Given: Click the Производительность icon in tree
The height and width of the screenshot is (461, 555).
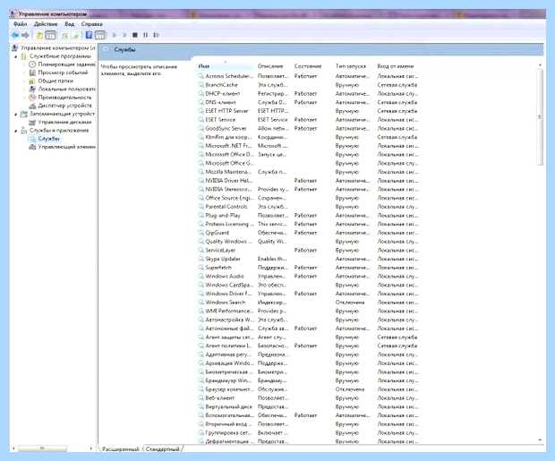Looking at the screenshot, I should click(x=32, y=98).
